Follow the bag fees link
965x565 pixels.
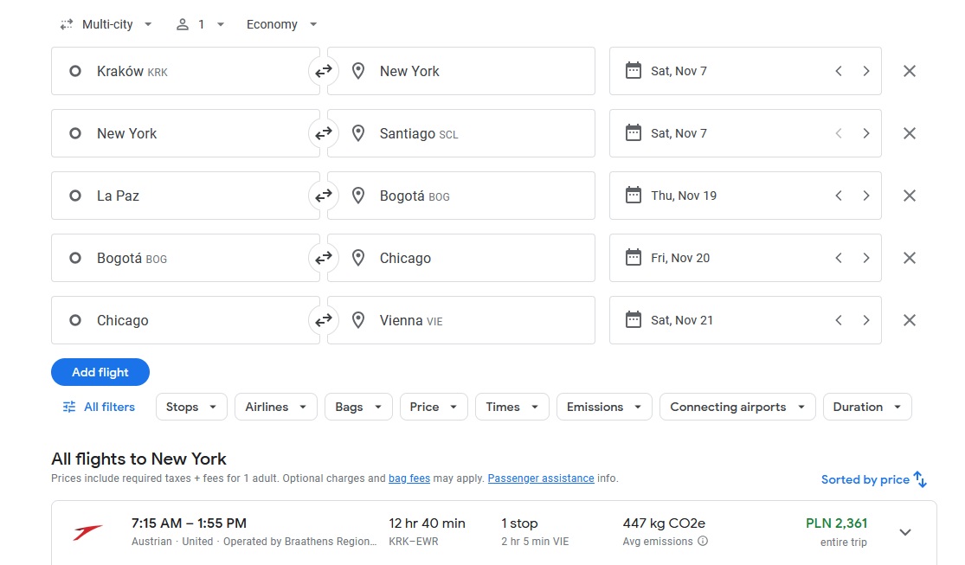tap(409, 478)
